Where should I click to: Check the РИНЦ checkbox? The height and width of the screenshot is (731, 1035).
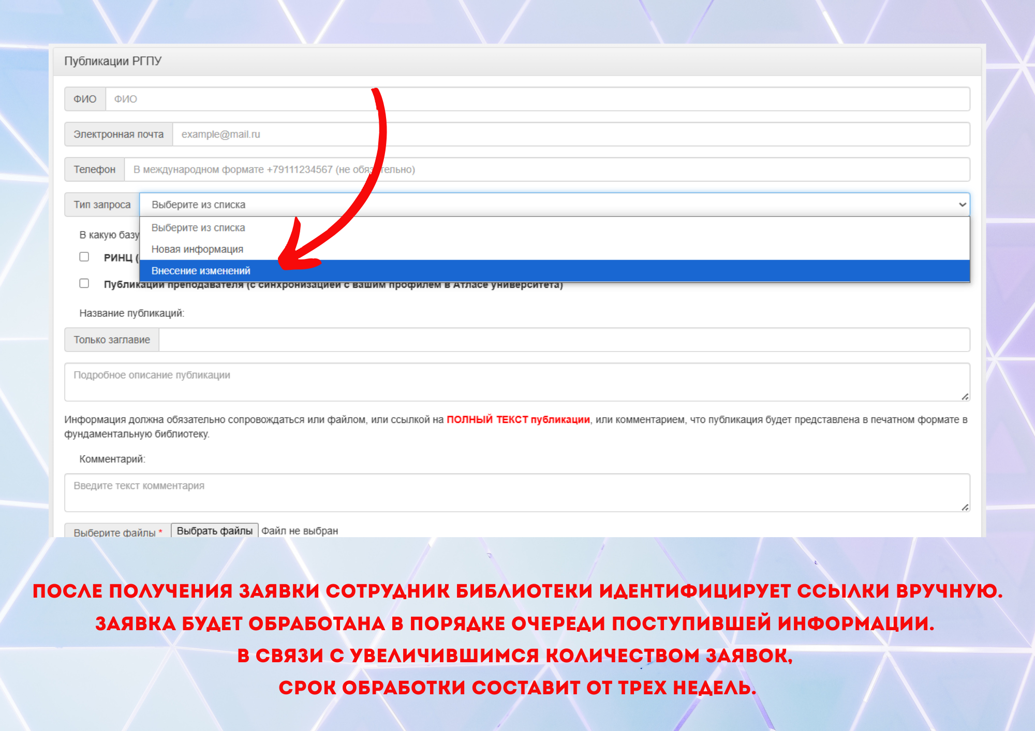[84, 257]
